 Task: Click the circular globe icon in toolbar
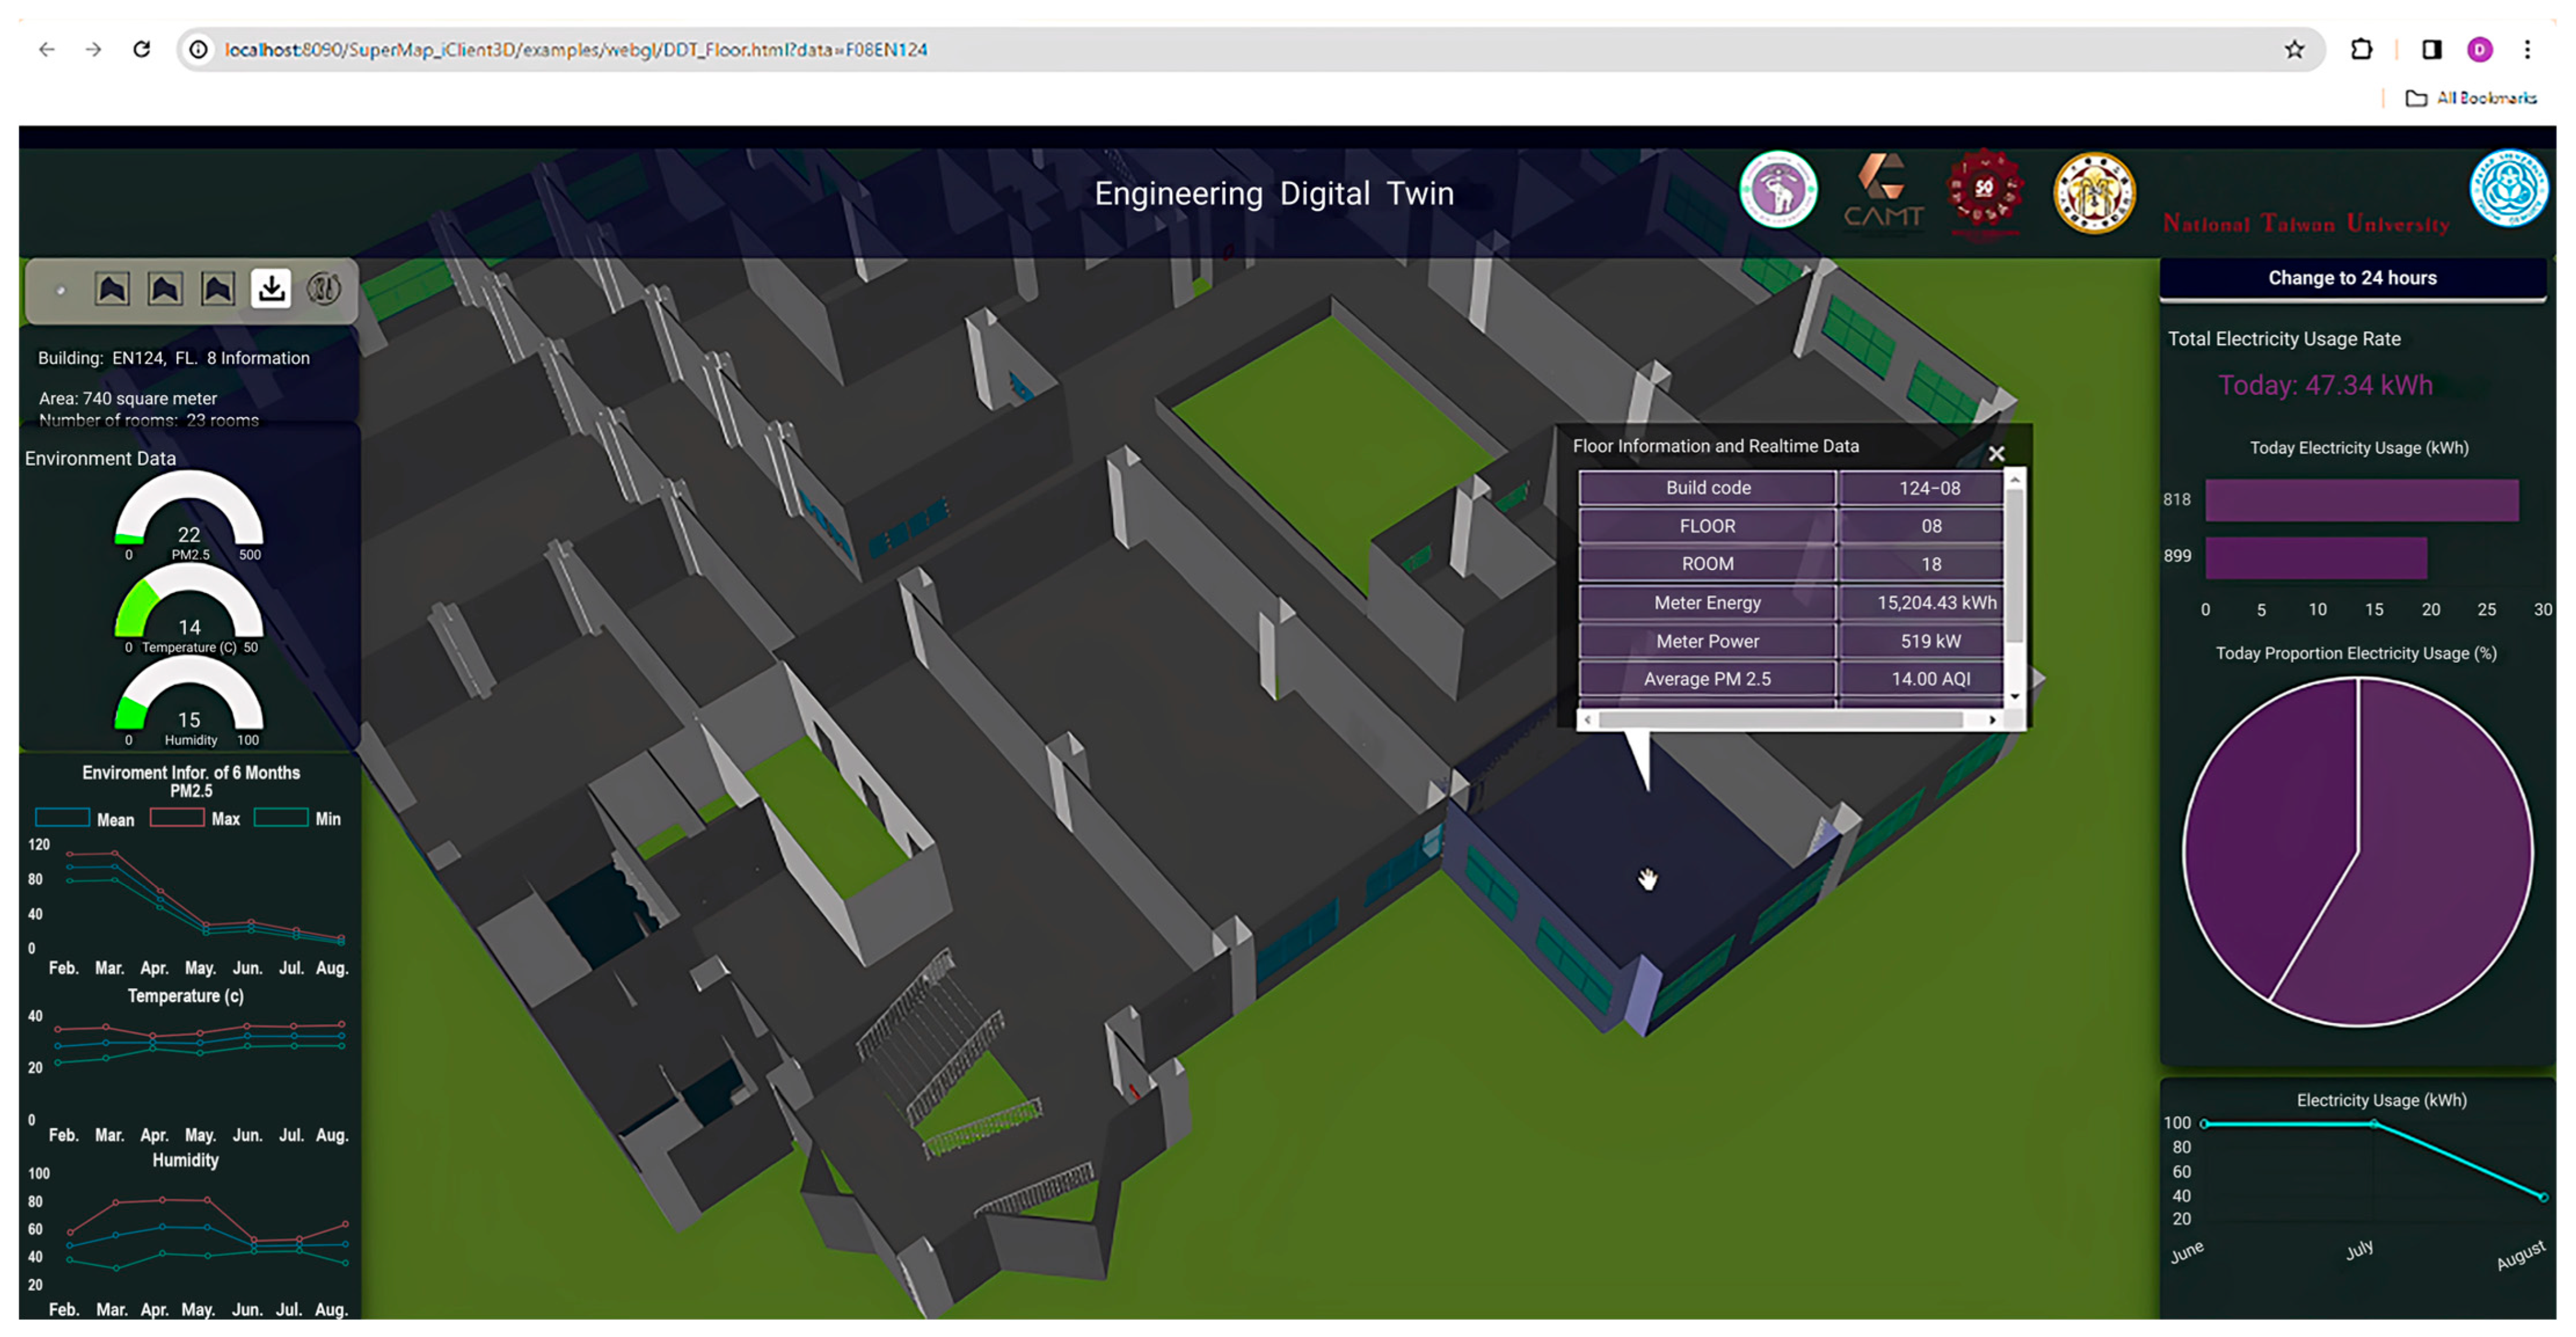[x=323, y=289]
